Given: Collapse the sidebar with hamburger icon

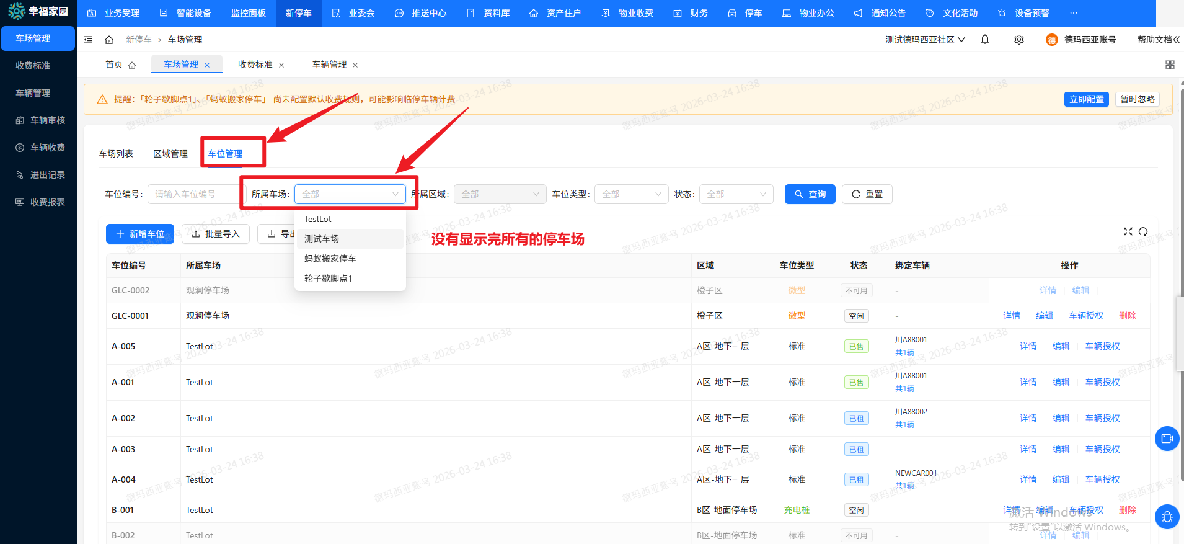Looking at the screenshot, I should point(88,40).
